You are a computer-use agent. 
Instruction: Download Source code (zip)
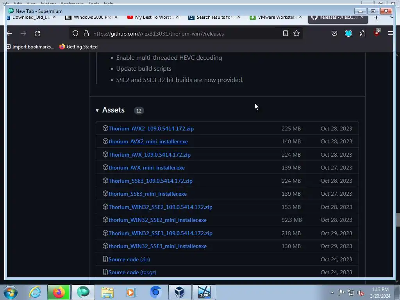pyautogui.click(x=129, y=259)
